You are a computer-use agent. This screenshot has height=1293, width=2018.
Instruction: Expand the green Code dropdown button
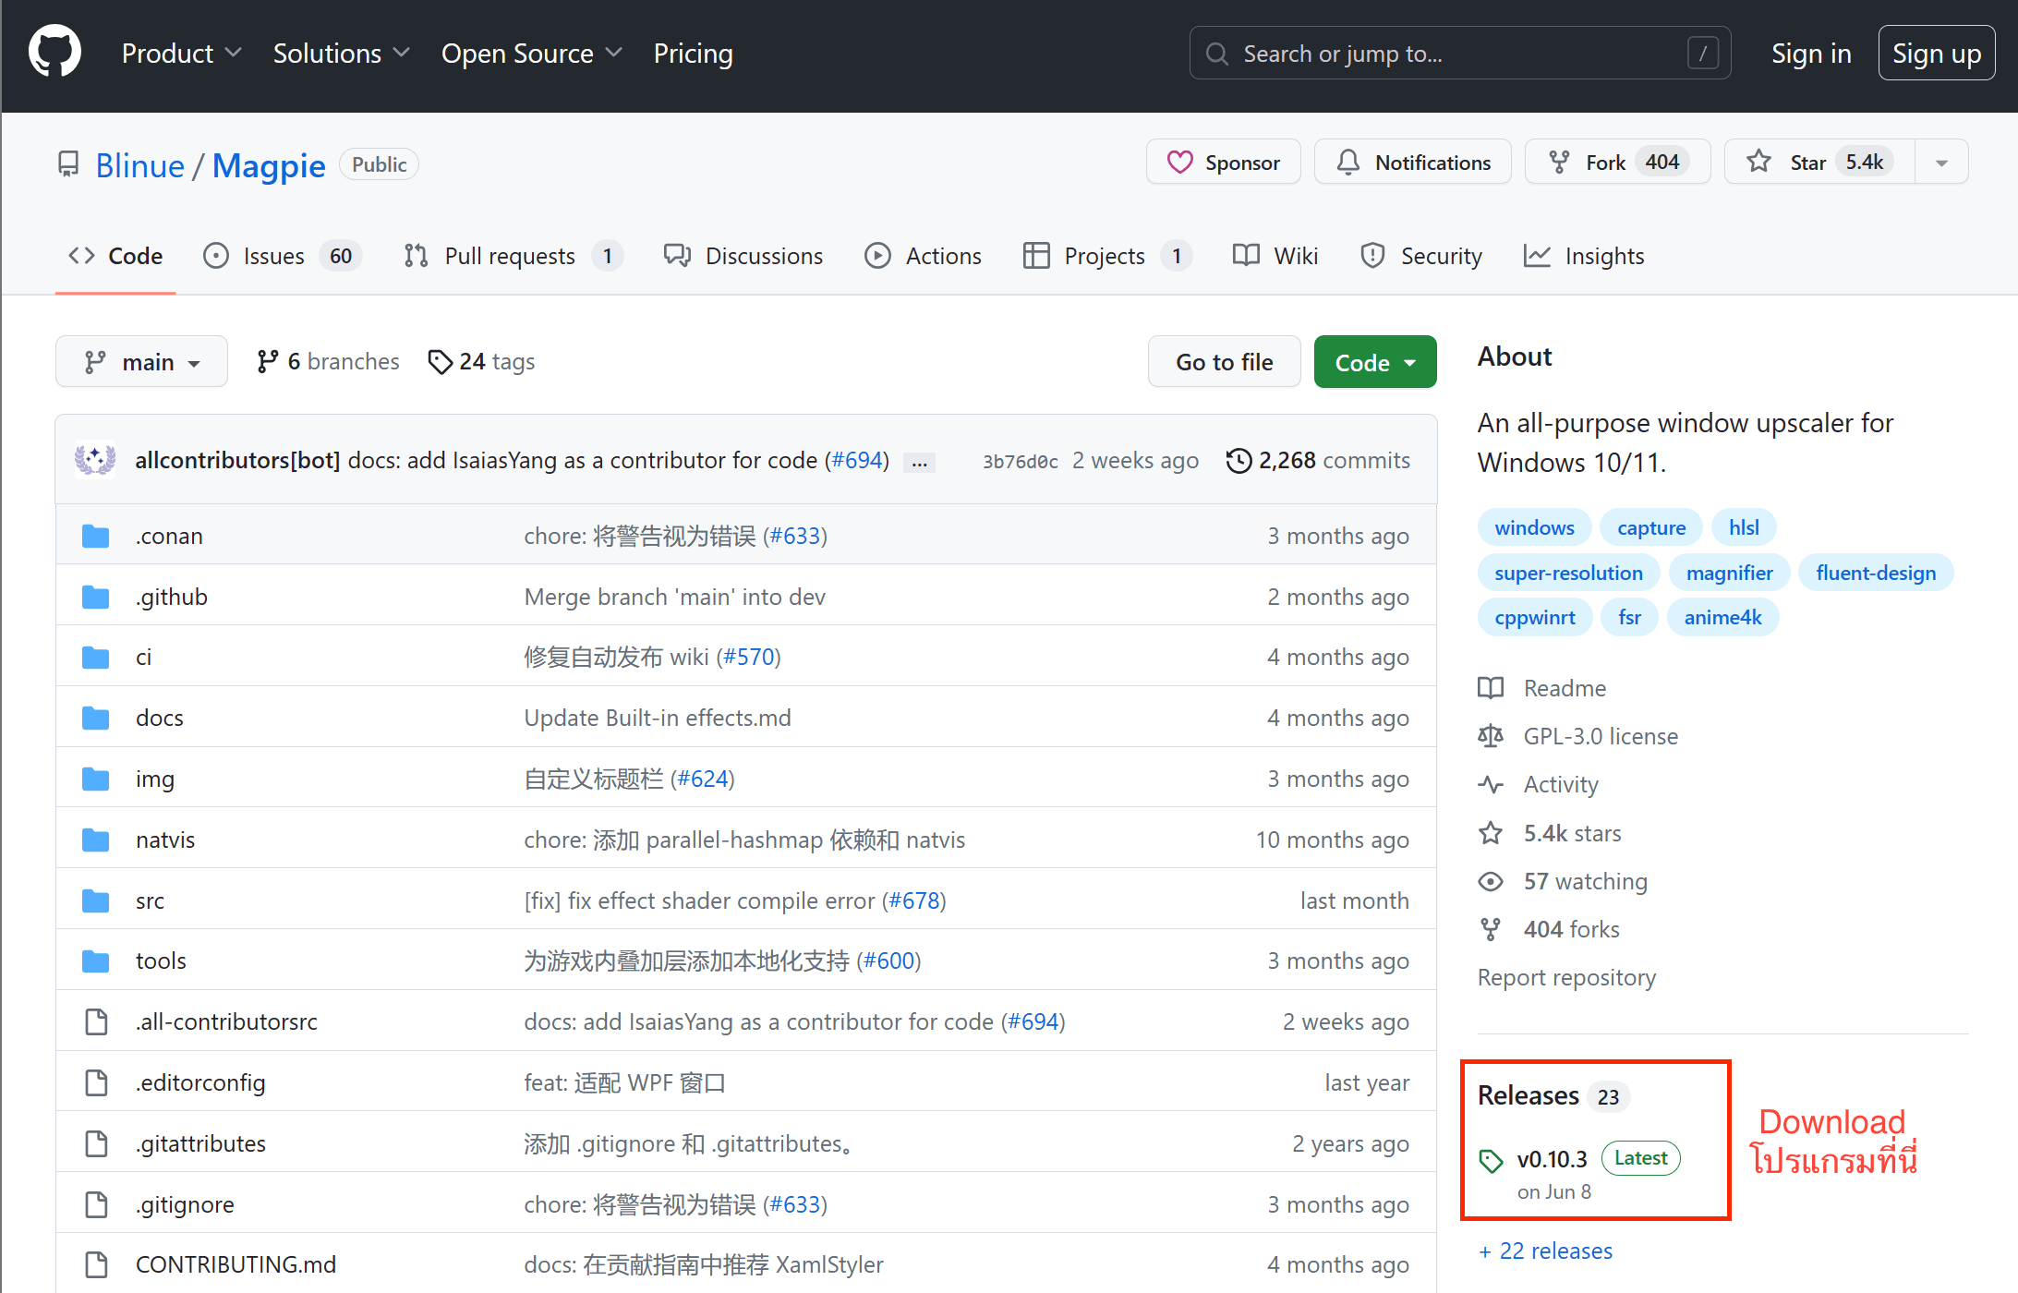[1374, 361]
